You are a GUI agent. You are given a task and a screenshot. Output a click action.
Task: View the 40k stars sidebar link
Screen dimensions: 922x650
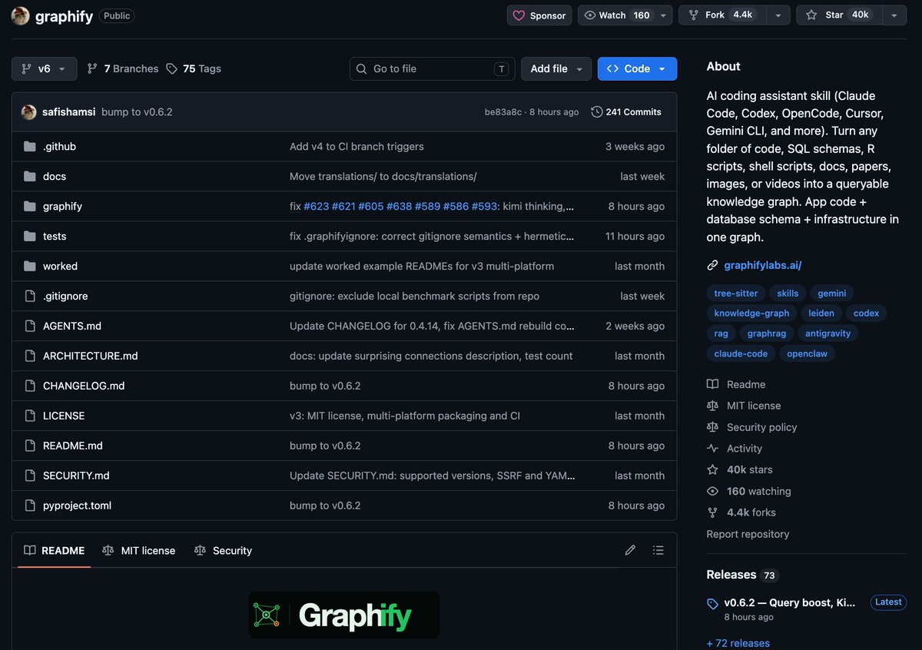tap(741, 469)
